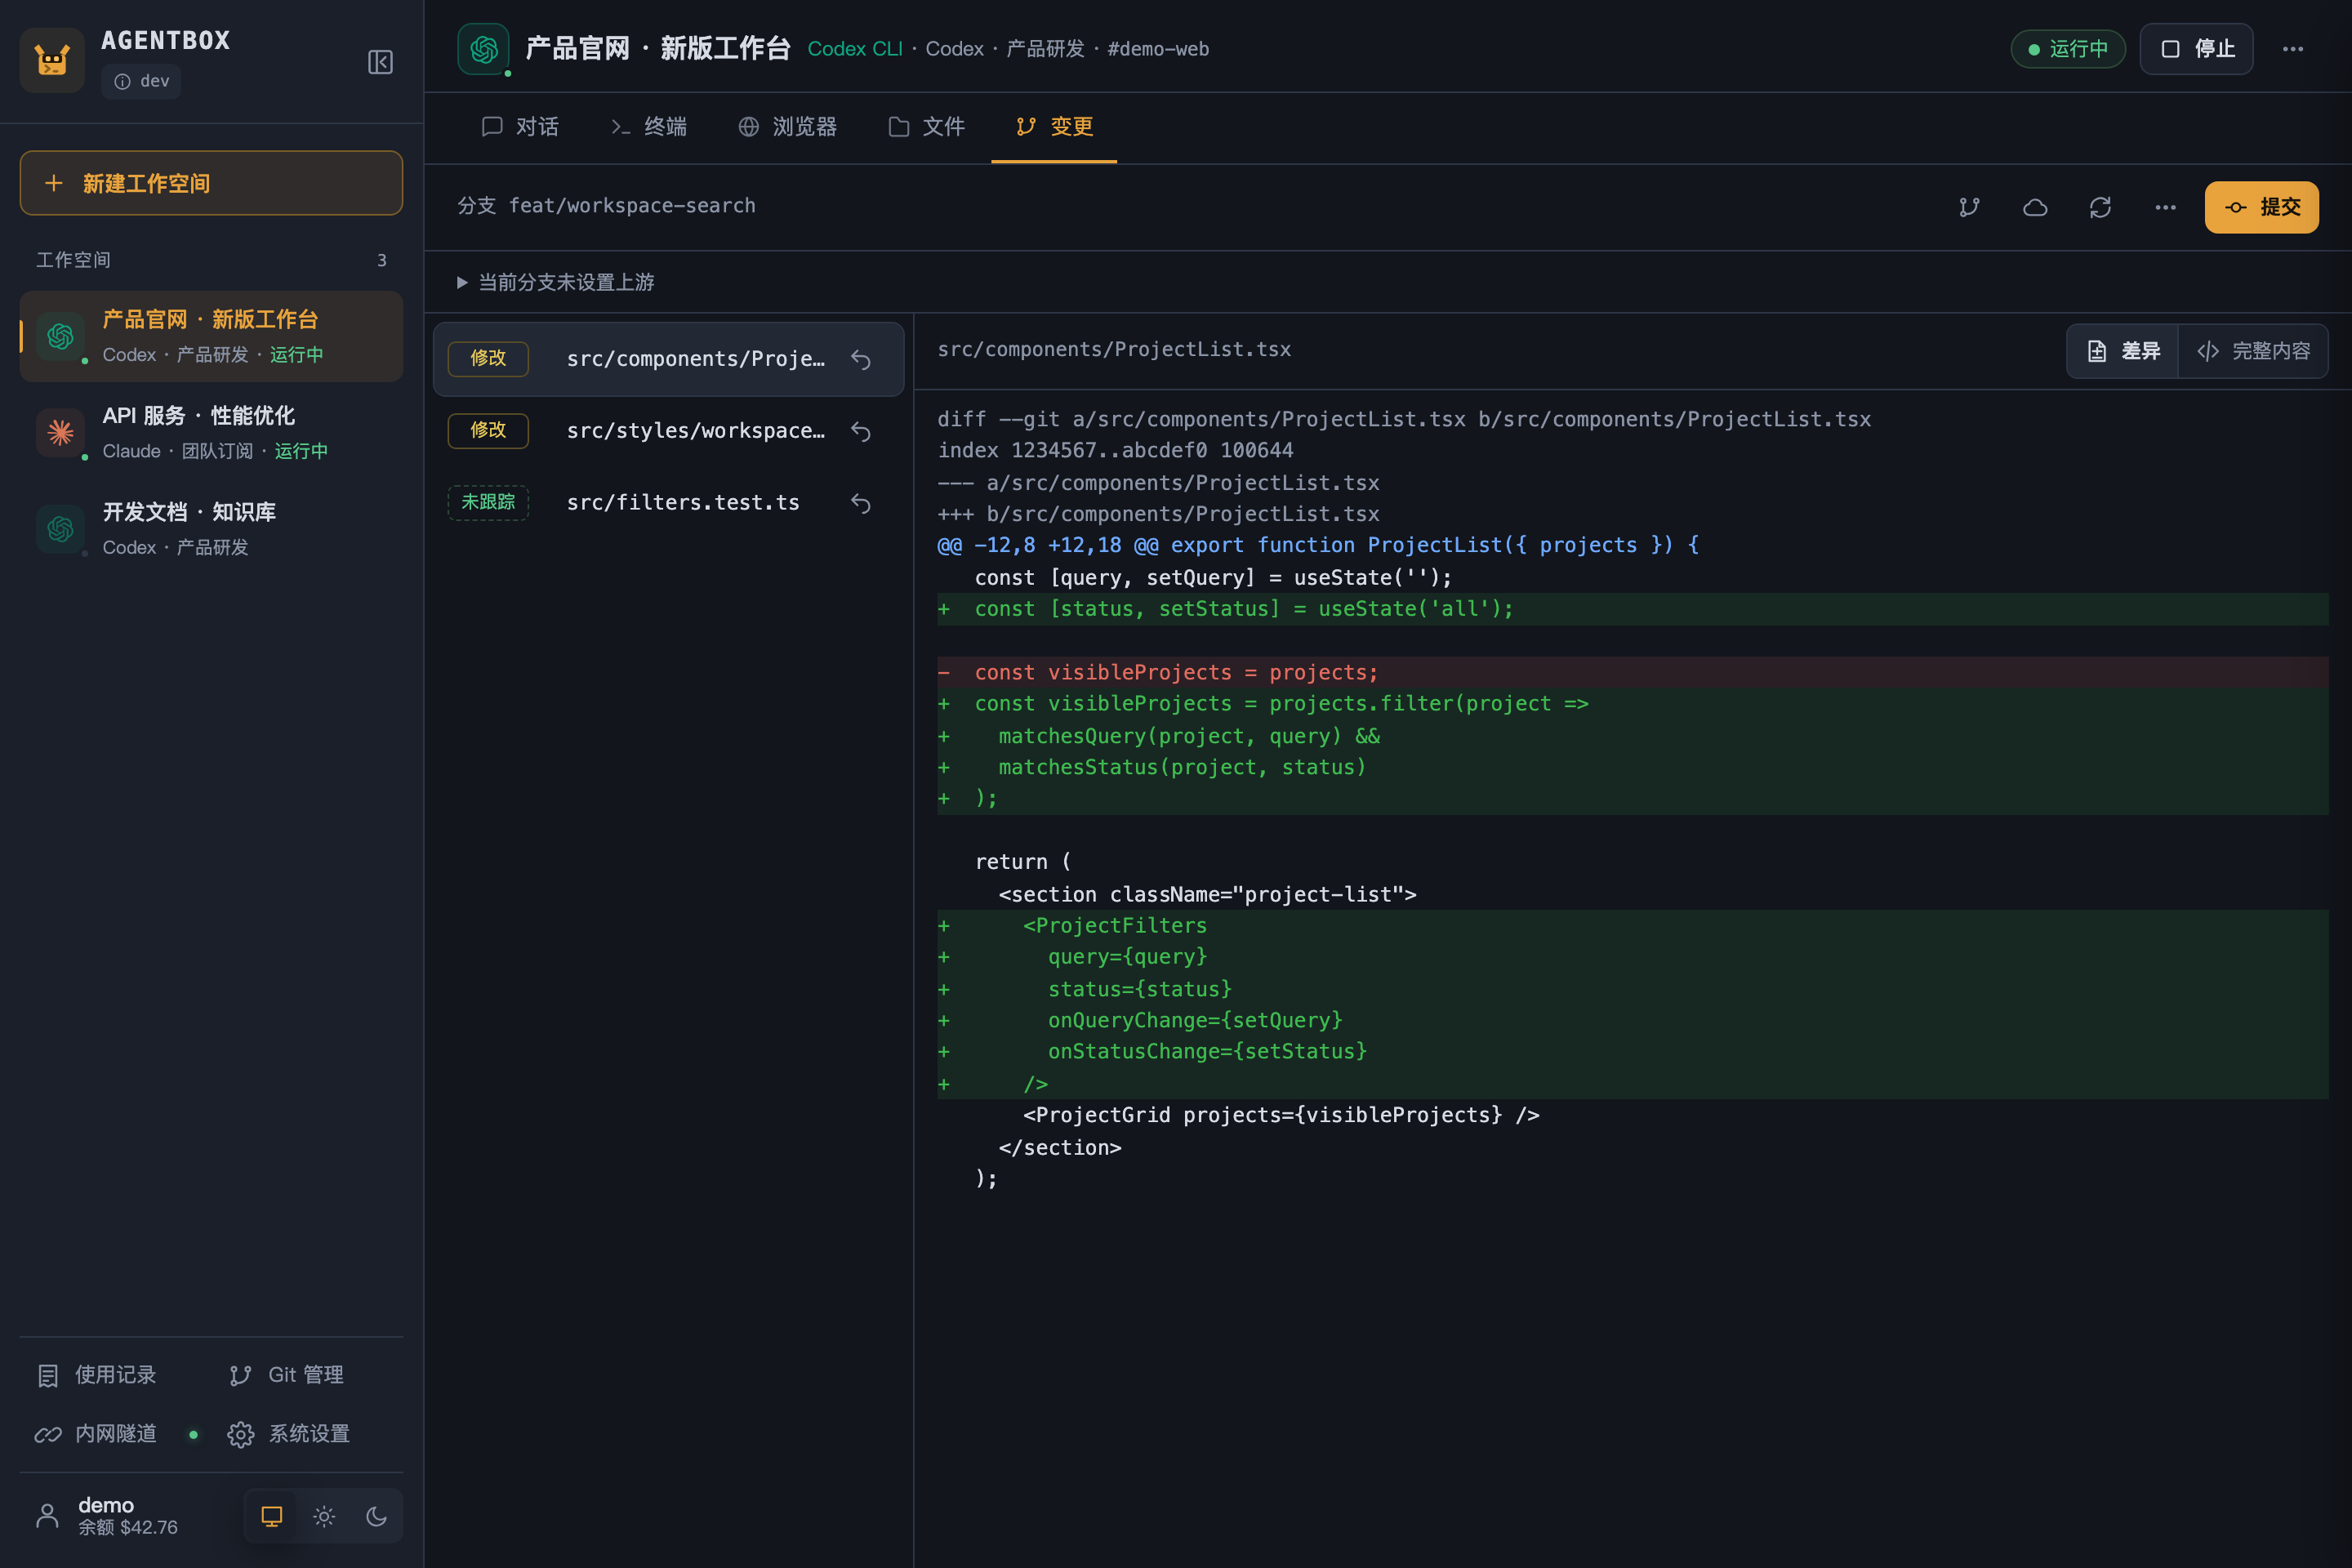Discard the src/filters.test.ts untracked file
The width and height of the screenshot is (2352, 1568).
click(x=861, y=503)
